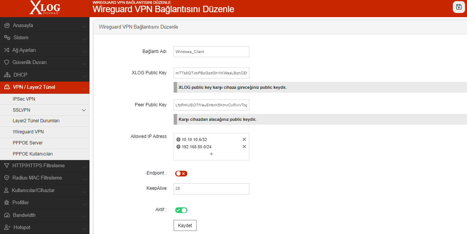Viewport: 467px width, 234px height.
Task: Expand the SSLVPN submenu chevron
Action: click(x=84, y=110)
